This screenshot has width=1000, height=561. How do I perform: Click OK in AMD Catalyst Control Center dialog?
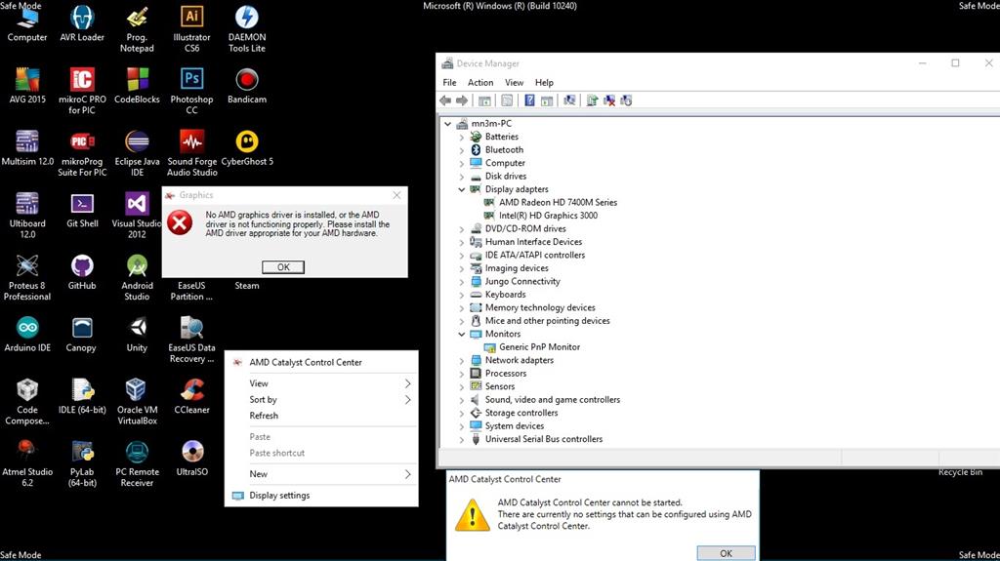coord(726,553)
